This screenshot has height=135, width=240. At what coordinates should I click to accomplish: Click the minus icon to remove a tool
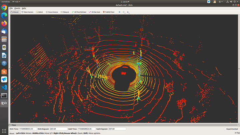124,12
